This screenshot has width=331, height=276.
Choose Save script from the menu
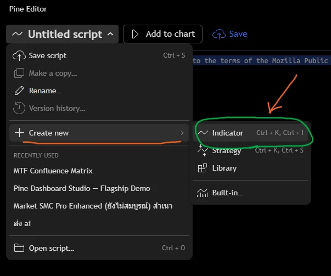pyautogui.click(x=99, y=55)
